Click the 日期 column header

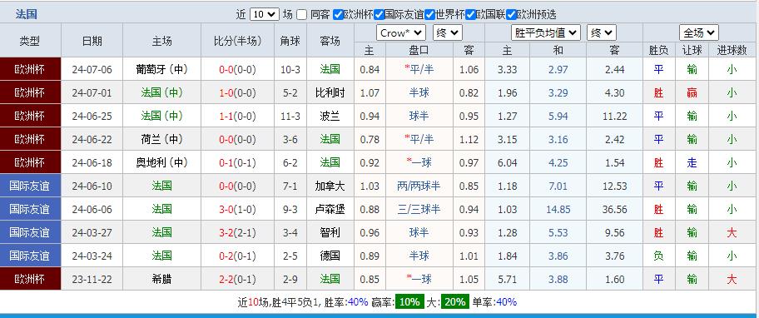pyautogui.click(x=92, y=41)
